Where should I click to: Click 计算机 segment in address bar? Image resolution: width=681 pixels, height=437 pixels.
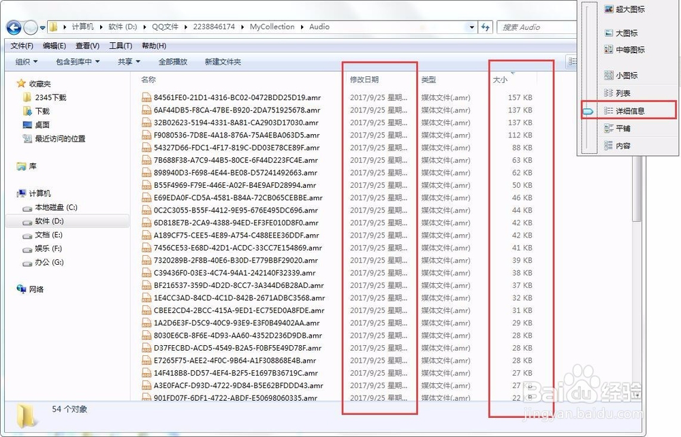point(82,27)
